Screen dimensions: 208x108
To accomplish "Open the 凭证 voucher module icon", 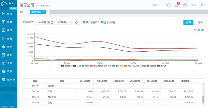I will click(x=4, y=13).
